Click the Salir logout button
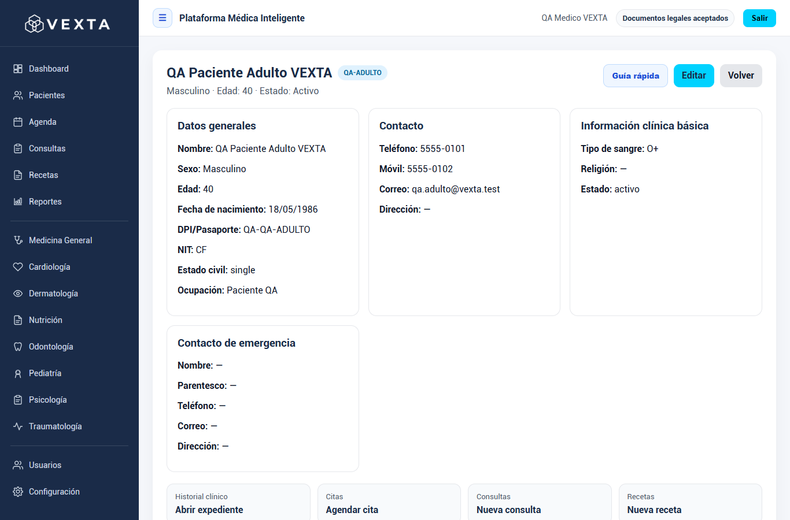790x520 pixels. [x=759, y=18]
